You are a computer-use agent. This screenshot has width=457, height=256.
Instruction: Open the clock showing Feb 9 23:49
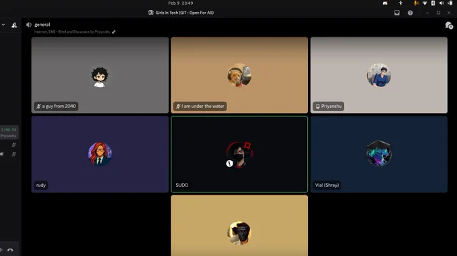pyautogui.click(x=180, y=3)
